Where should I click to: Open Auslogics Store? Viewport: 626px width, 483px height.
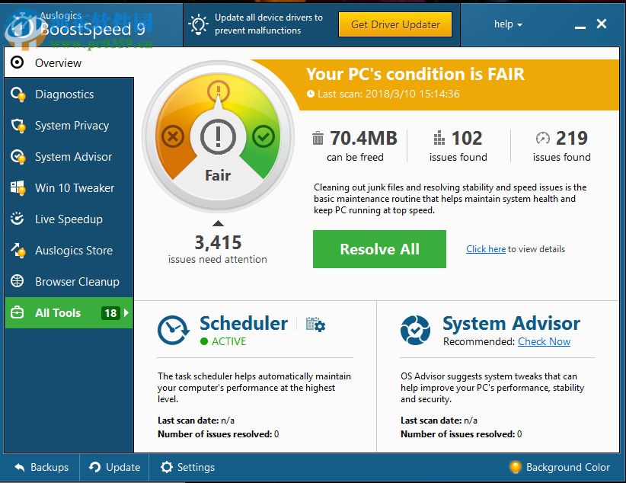tap(69, 250)
